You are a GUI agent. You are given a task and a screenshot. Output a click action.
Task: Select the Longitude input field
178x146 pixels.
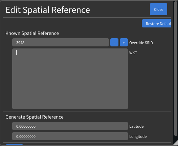(x=70, y=136)
